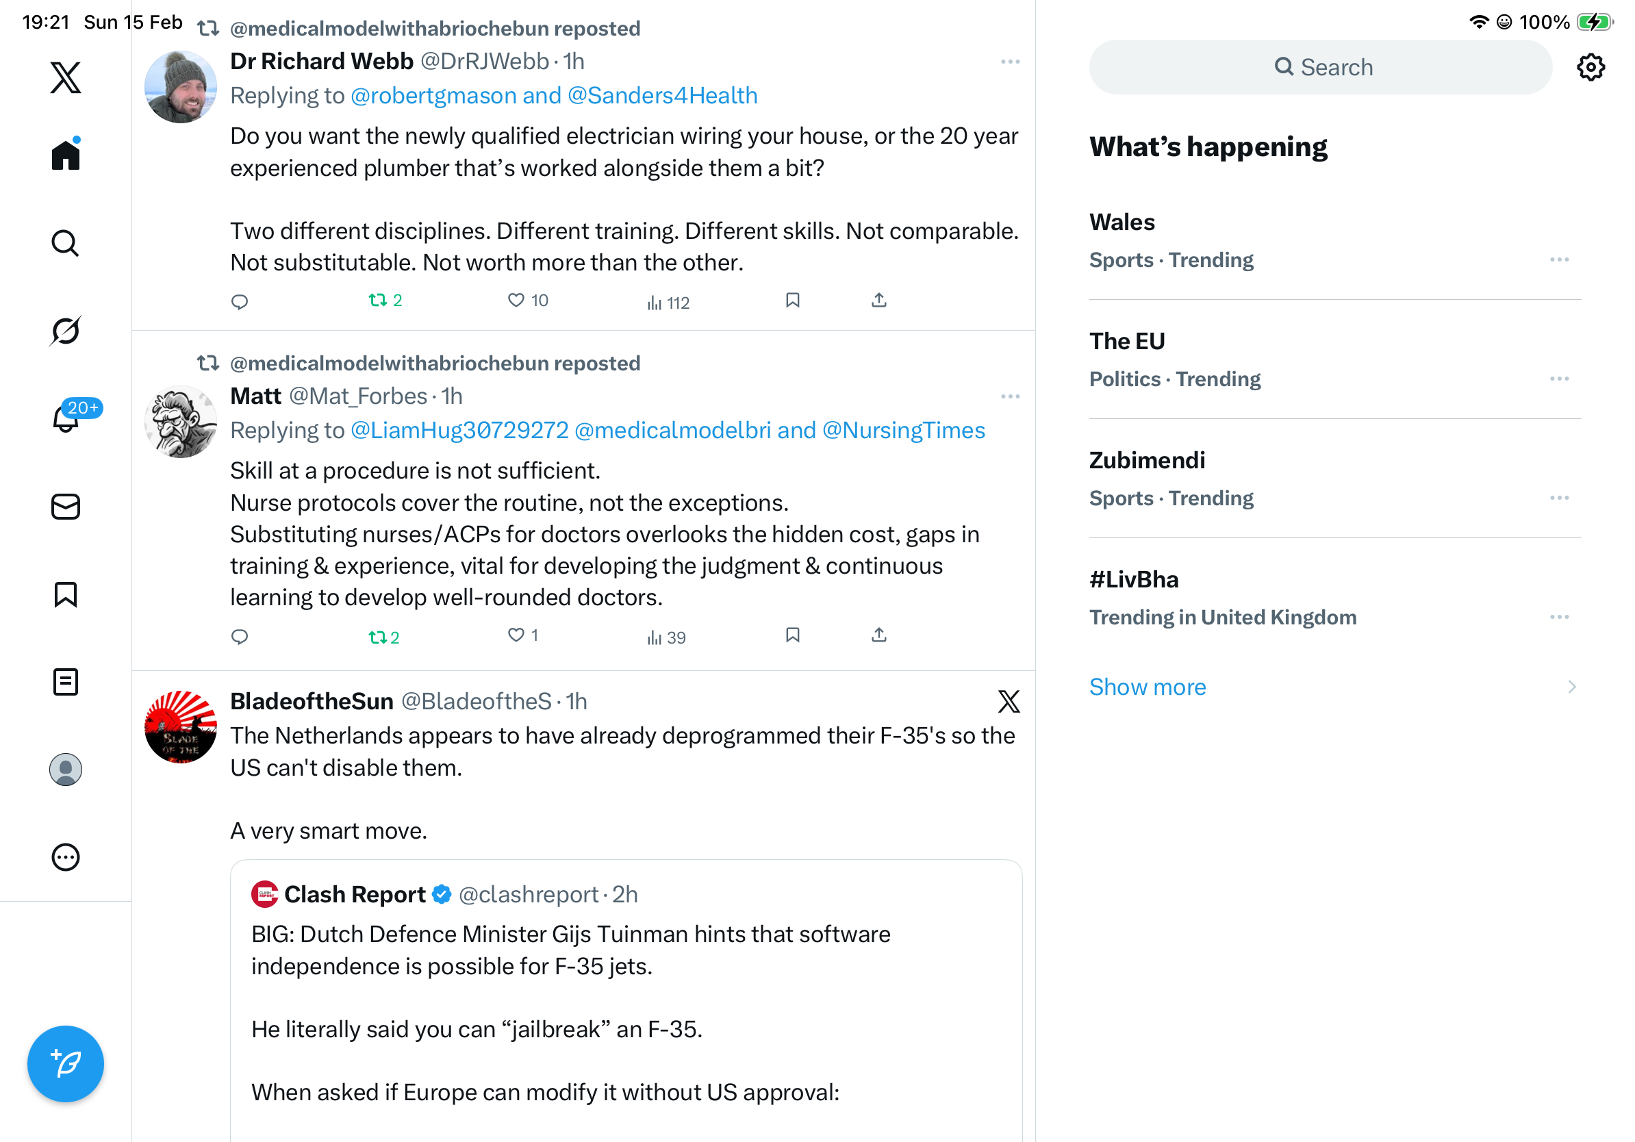This screenshot has height=1142, width=1635.
Task: Open the More menu in sidebar
Action: (66, 857)
